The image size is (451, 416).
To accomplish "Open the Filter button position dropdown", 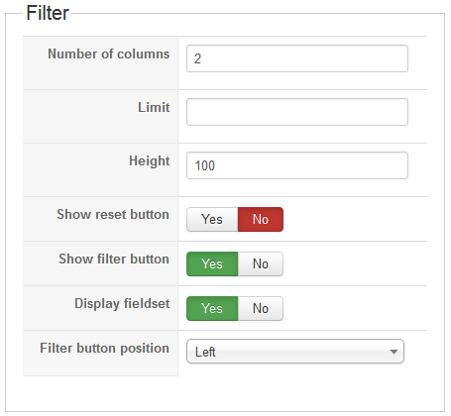I will (295, 352).
